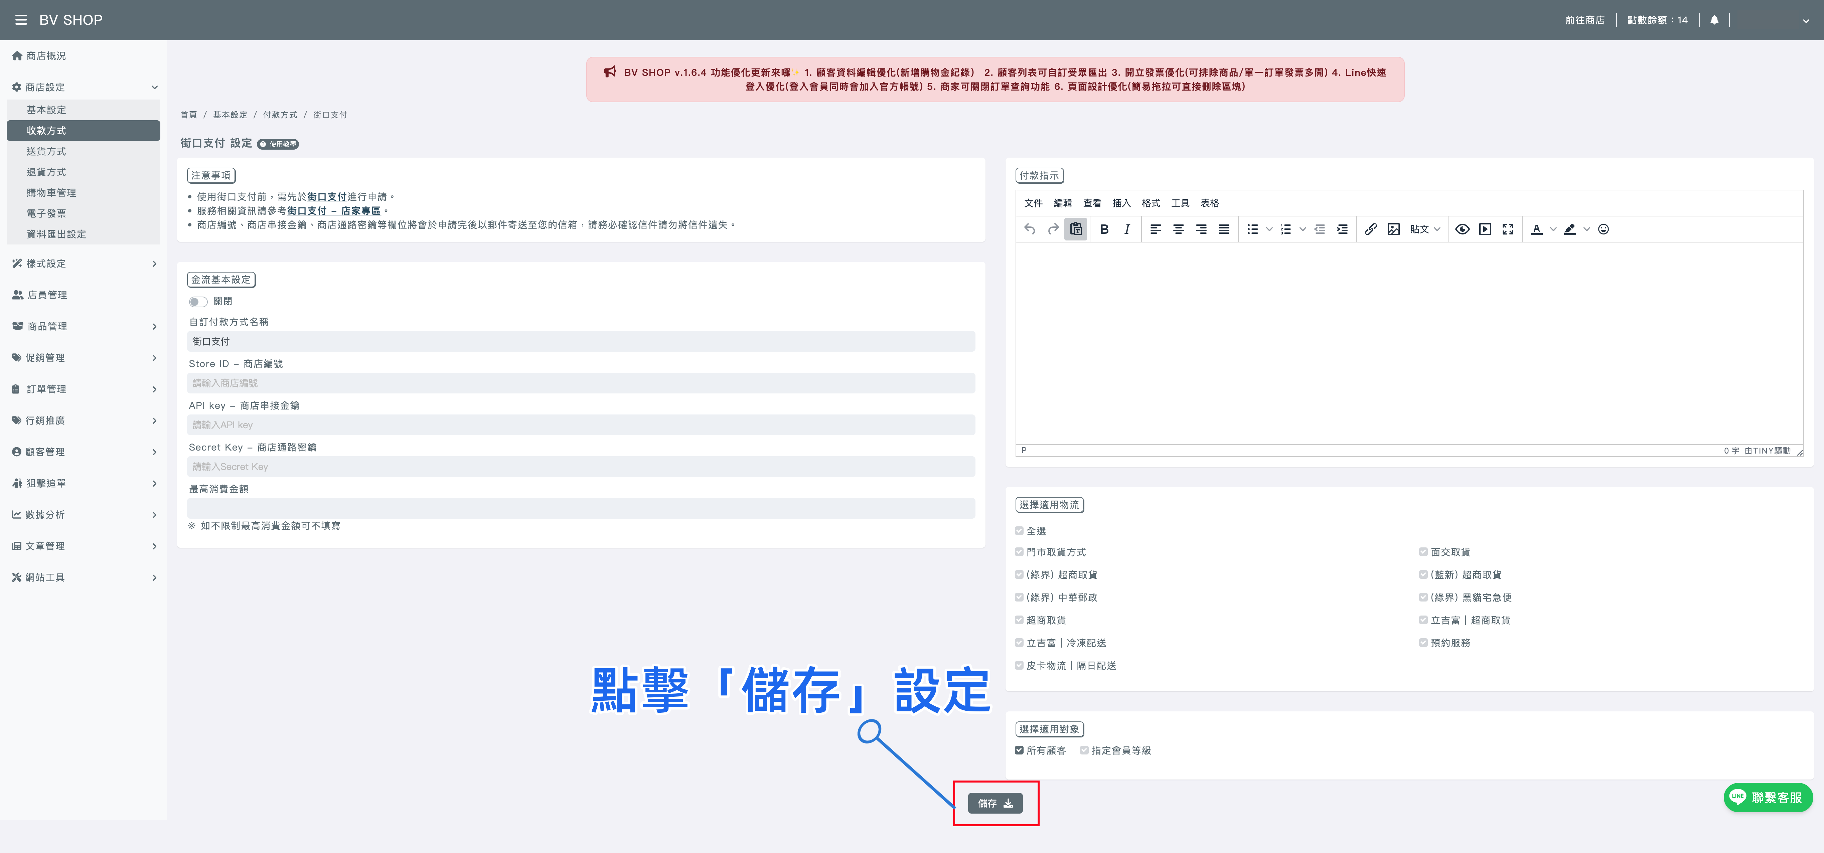Image resolution: width=1824 pixels, height=853 pixels.
Task: Apply italic formatting in the editor
Action: 1126,229
